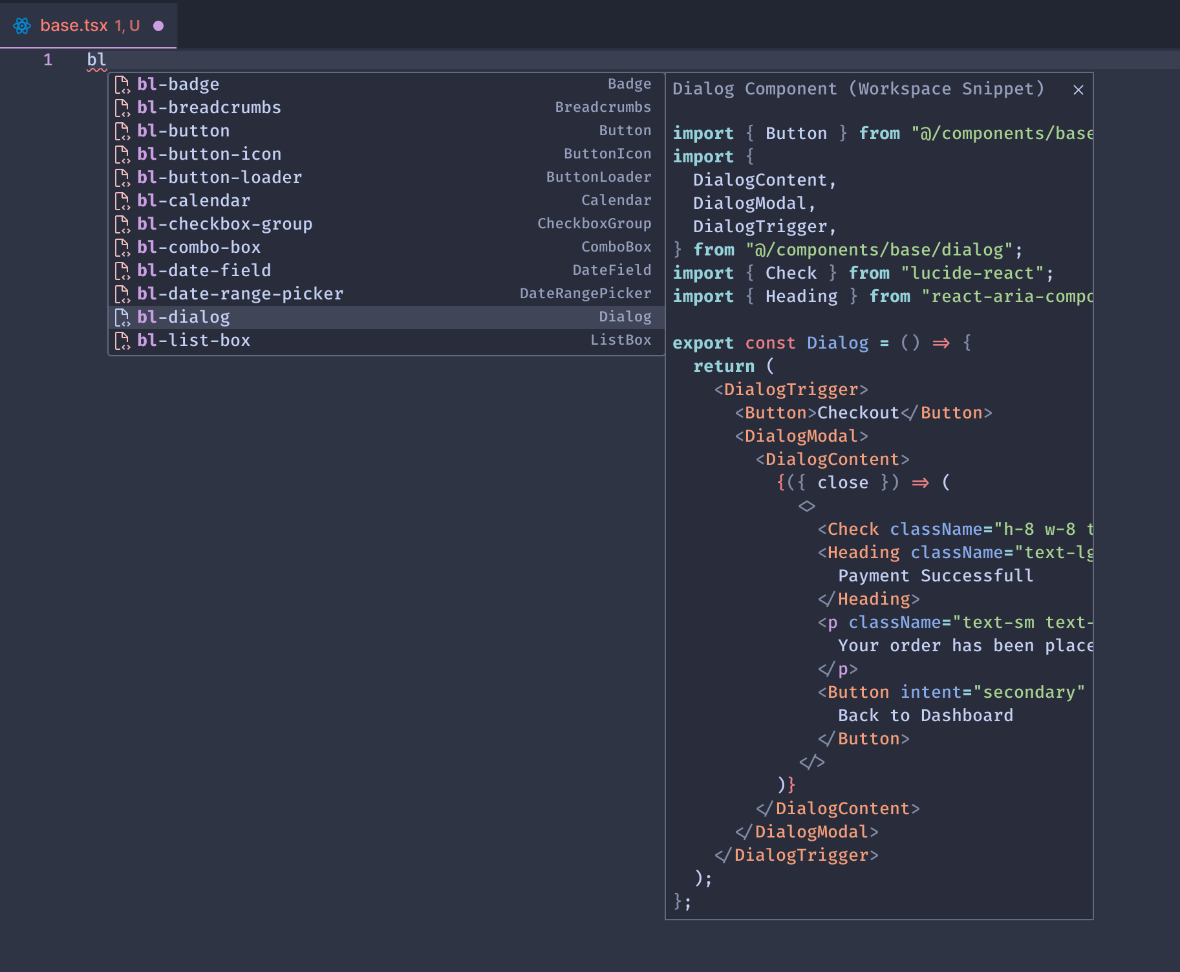The height and width of the screenshot is (972, 1180).
Task: Select the bl-button-loader suggestion
Action: click(x=386, y=177)
